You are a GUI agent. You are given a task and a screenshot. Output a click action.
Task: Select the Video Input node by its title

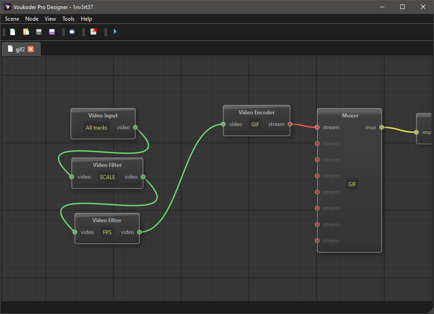[x=103, y=115]
